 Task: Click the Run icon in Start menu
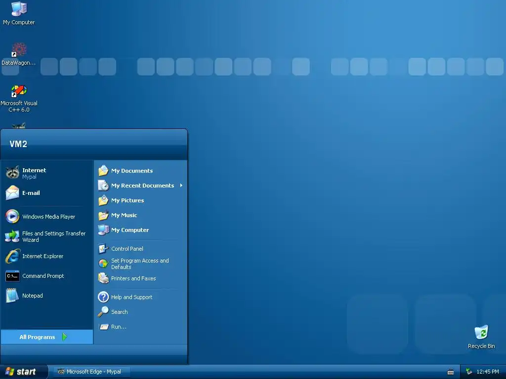pos(103,327)
